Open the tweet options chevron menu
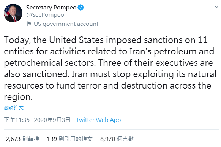Image resolution: width=221 pixels, height=147 pixels. pyautogui.click(x=216, y=6)
